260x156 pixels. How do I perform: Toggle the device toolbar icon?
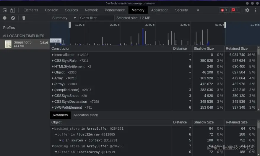click(13, 10)
